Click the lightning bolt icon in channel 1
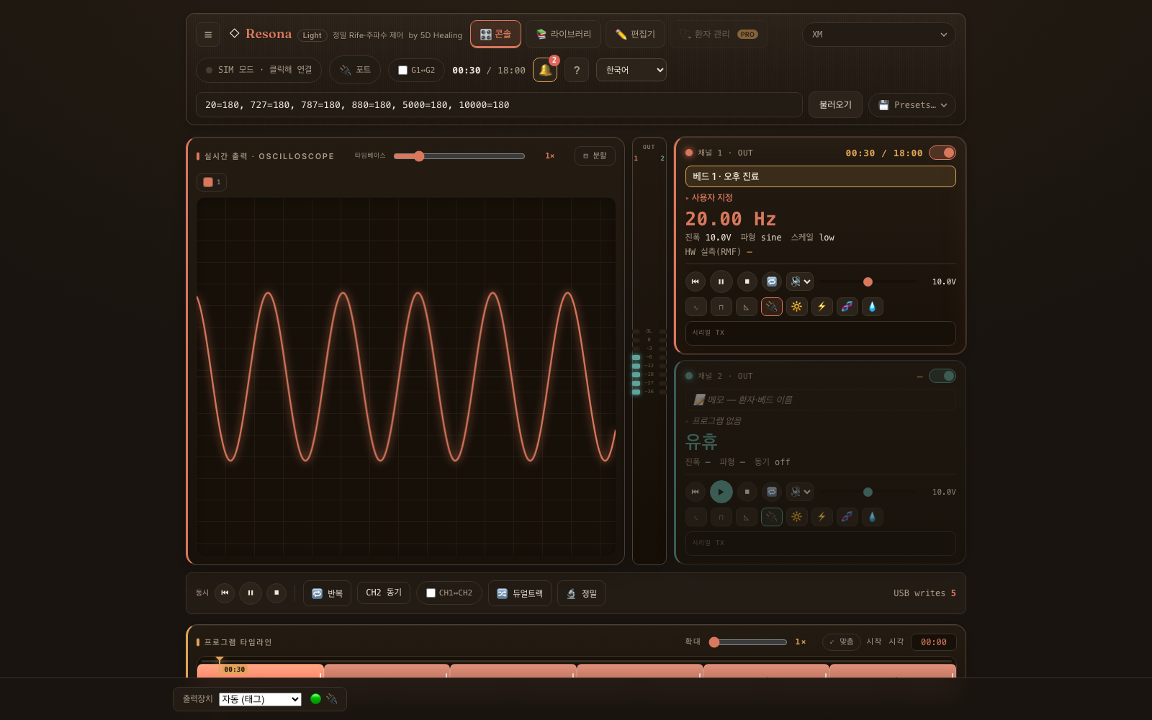This screenshot has width=1152, height=720. [822, 307]
